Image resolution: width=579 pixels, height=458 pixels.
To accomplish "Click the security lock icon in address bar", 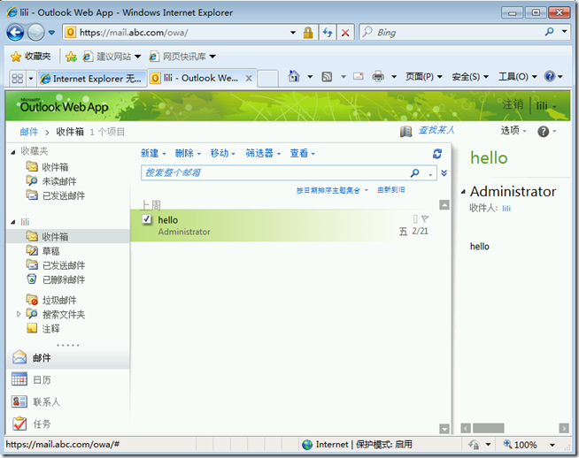I will [307, 33].
